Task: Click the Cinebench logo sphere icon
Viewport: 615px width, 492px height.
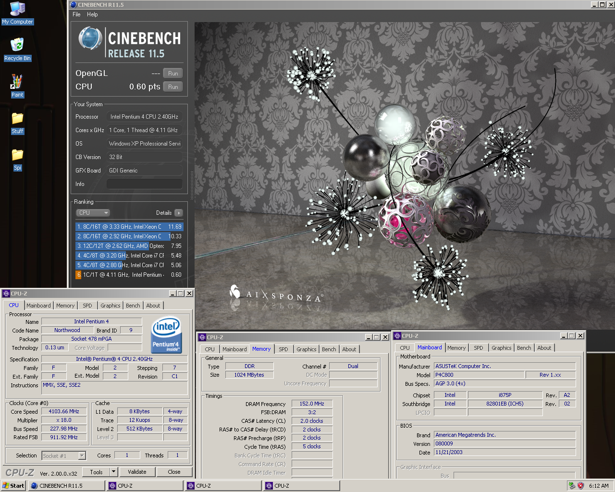Action: tap(90, 38)
